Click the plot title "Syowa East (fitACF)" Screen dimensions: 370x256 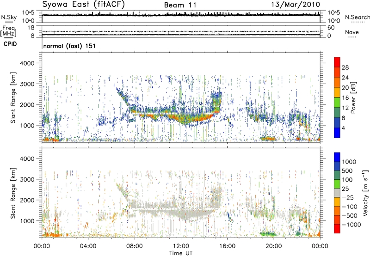(83, 5)
